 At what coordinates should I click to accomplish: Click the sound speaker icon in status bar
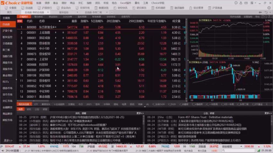click(3, 150)
